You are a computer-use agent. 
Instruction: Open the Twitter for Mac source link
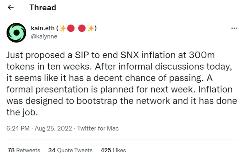click(x=98, y=128)
